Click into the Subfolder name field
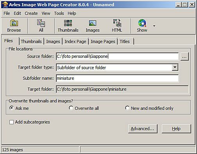Viewport: 197px width, 154px height. [117, 78]
